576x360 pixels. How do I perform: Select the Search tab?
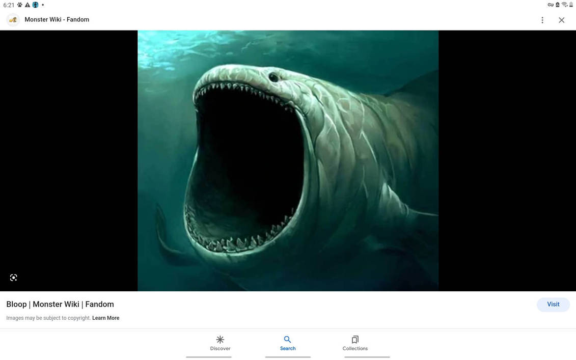(x=288, y=343)
